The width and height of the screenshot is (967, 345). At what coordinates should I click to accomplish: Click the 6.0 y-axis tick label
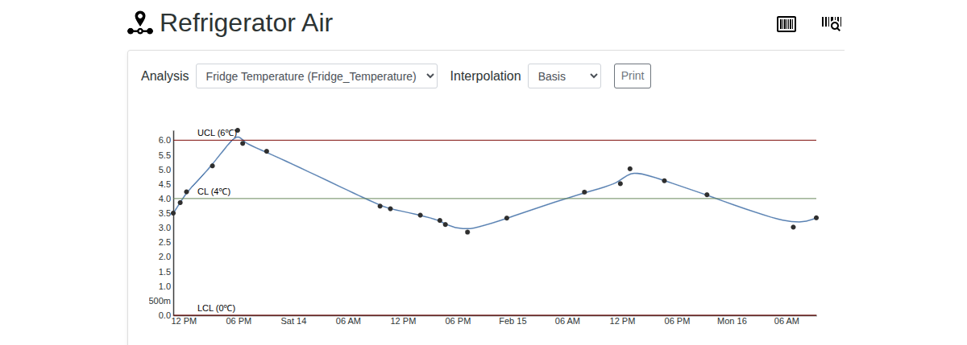click(164, 141)
